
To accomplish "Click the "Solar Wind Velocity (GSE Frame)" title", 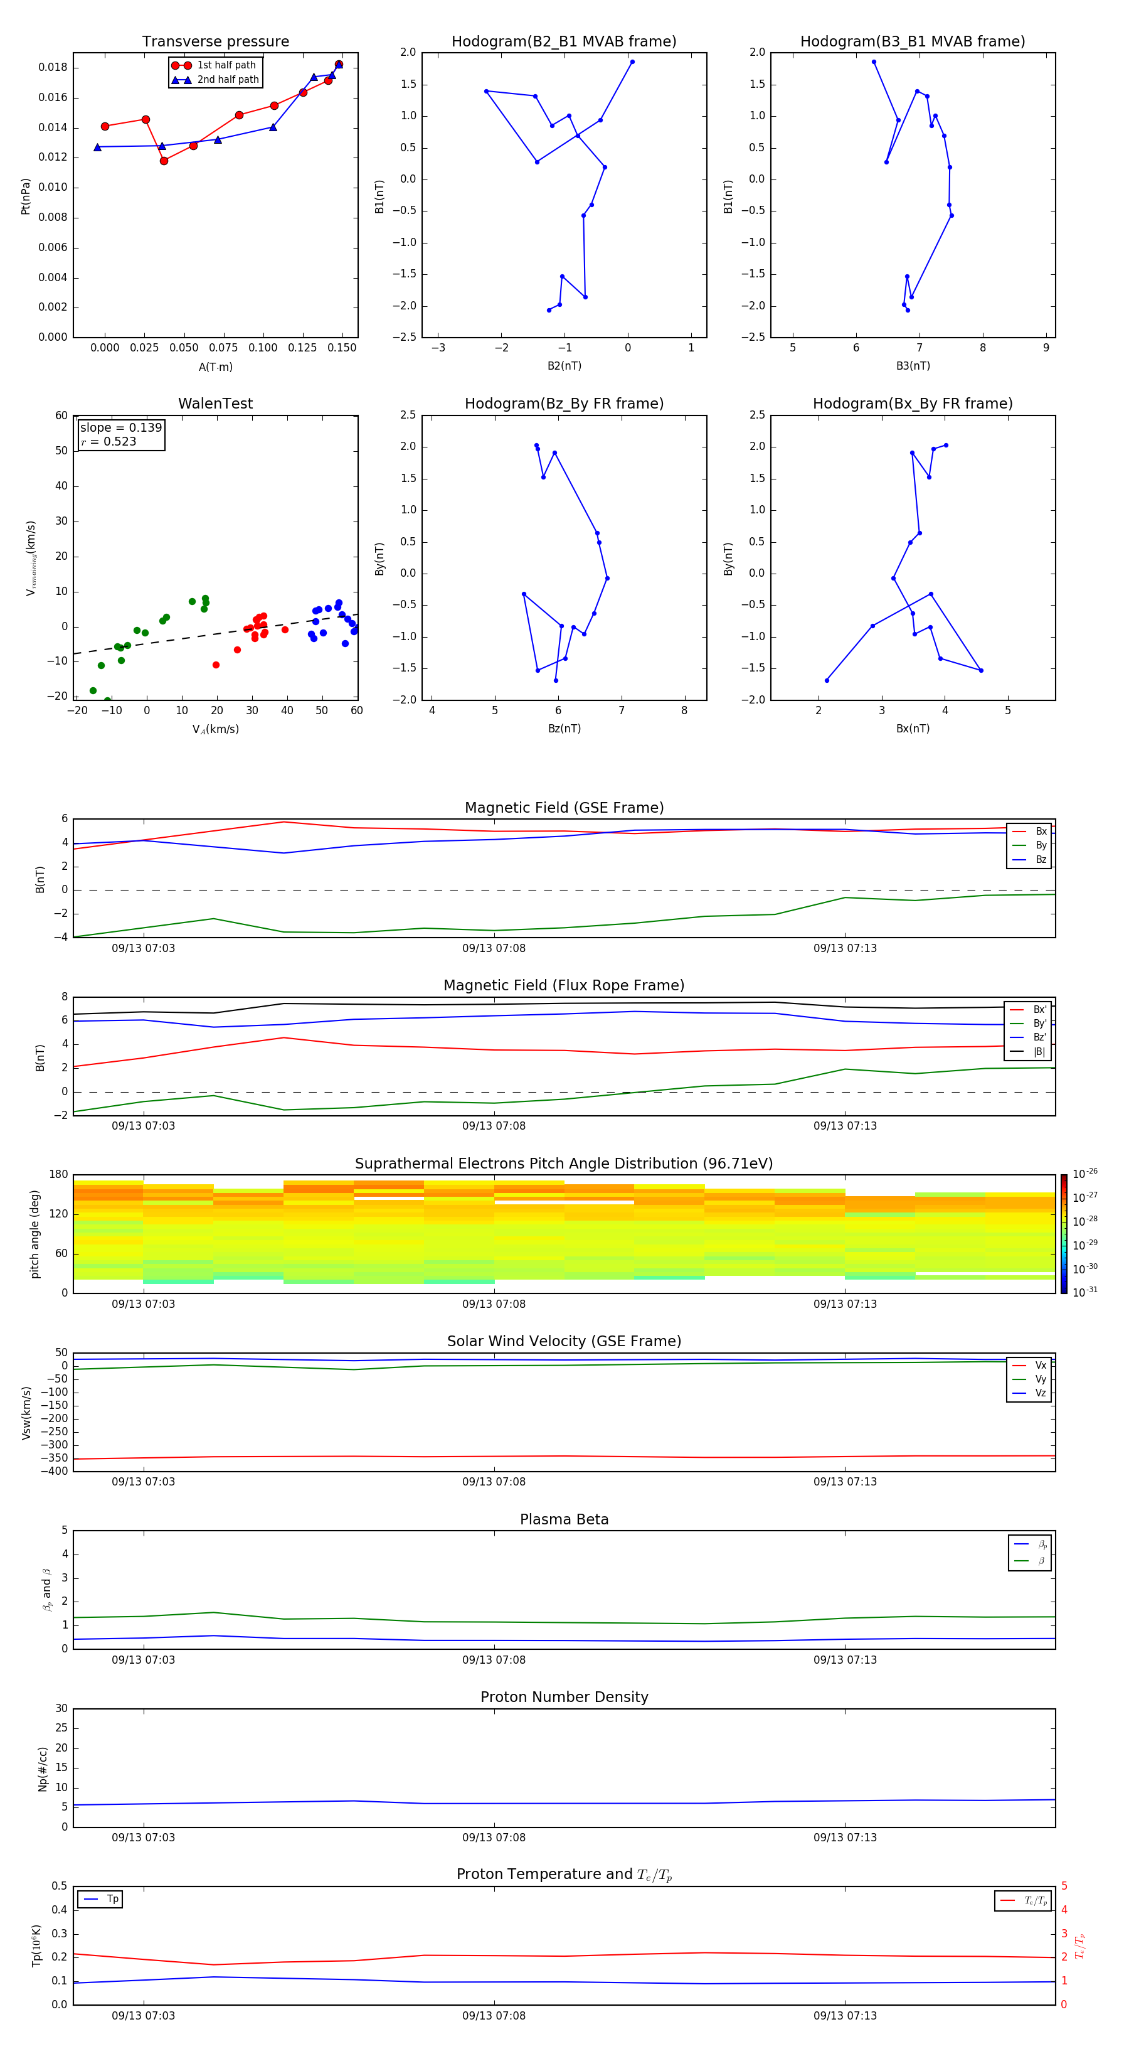I will click(563, 1341).
